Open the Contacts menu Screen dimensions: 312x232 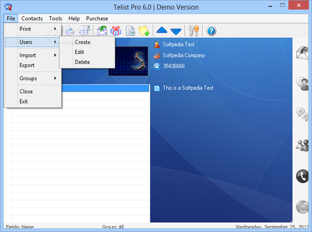point(32,19)
